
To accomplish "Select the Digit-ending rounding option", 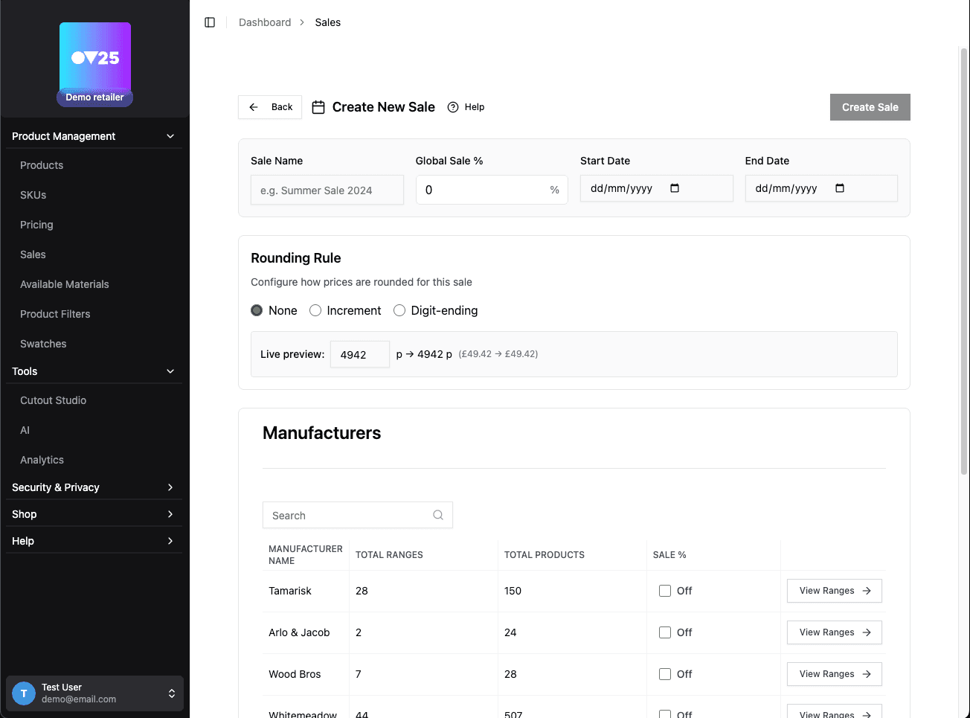I will (399, 310).
